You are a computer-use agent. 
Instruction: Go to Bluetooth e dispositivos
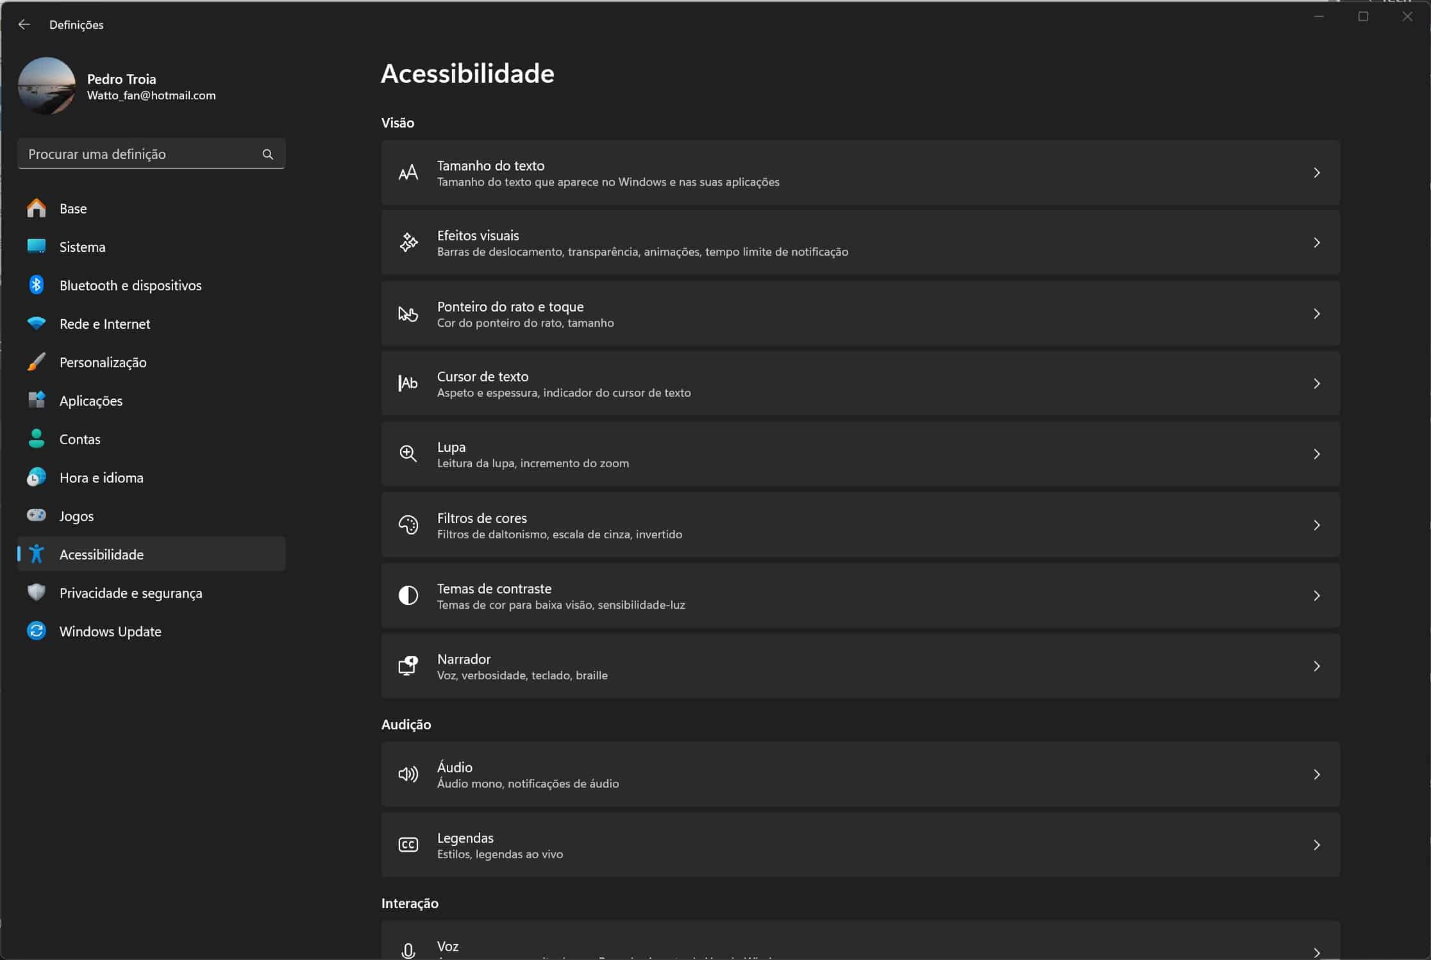(130, 286)
